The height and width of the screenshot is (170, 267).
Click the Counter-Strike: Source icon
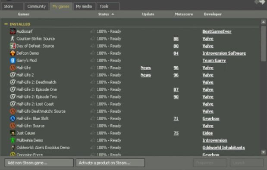13,39
